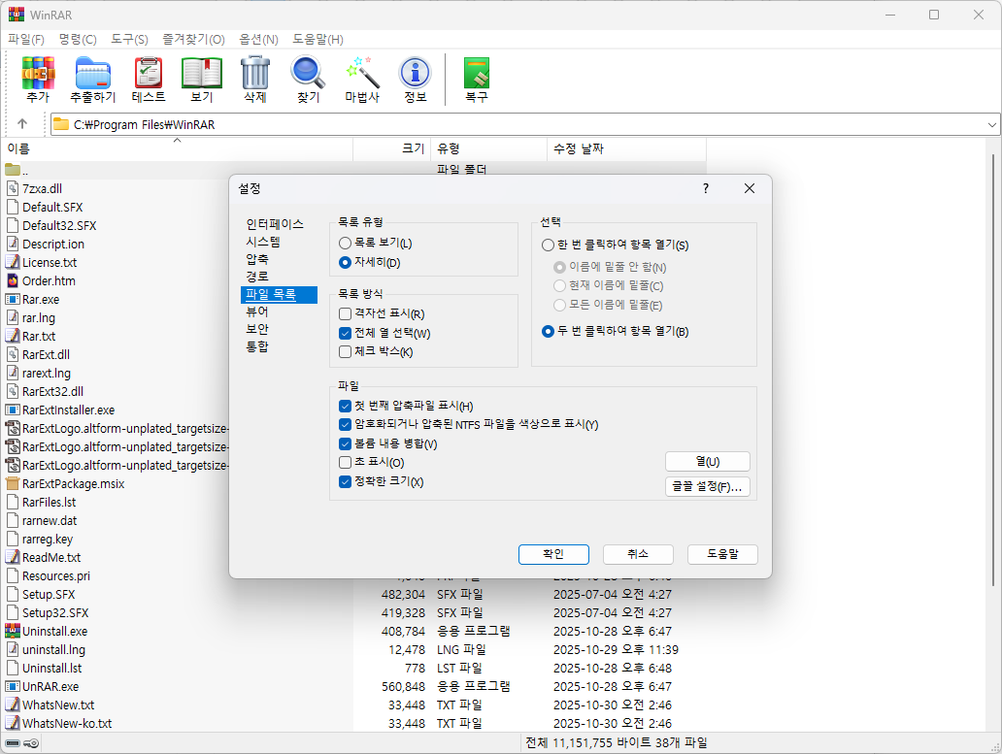Image resolution: width=1002 pixels, height=754 pixels.
Task: Open the 파일(F) menu
Action: tap(26, 40)
